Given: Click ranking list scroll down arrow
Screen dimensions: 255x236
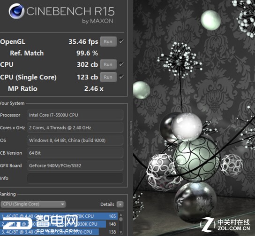Looking at the screenshot, I should coord(121,232).
